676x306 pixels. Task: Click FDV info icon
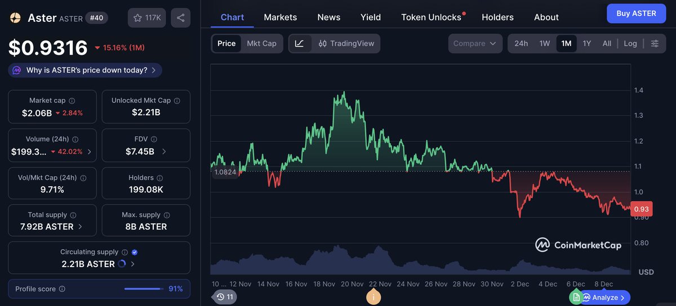pos(154,139)
